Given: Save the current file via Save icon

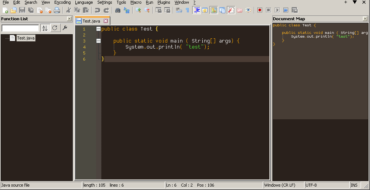Looking at the screenshot, I should (x=22, y=10).
